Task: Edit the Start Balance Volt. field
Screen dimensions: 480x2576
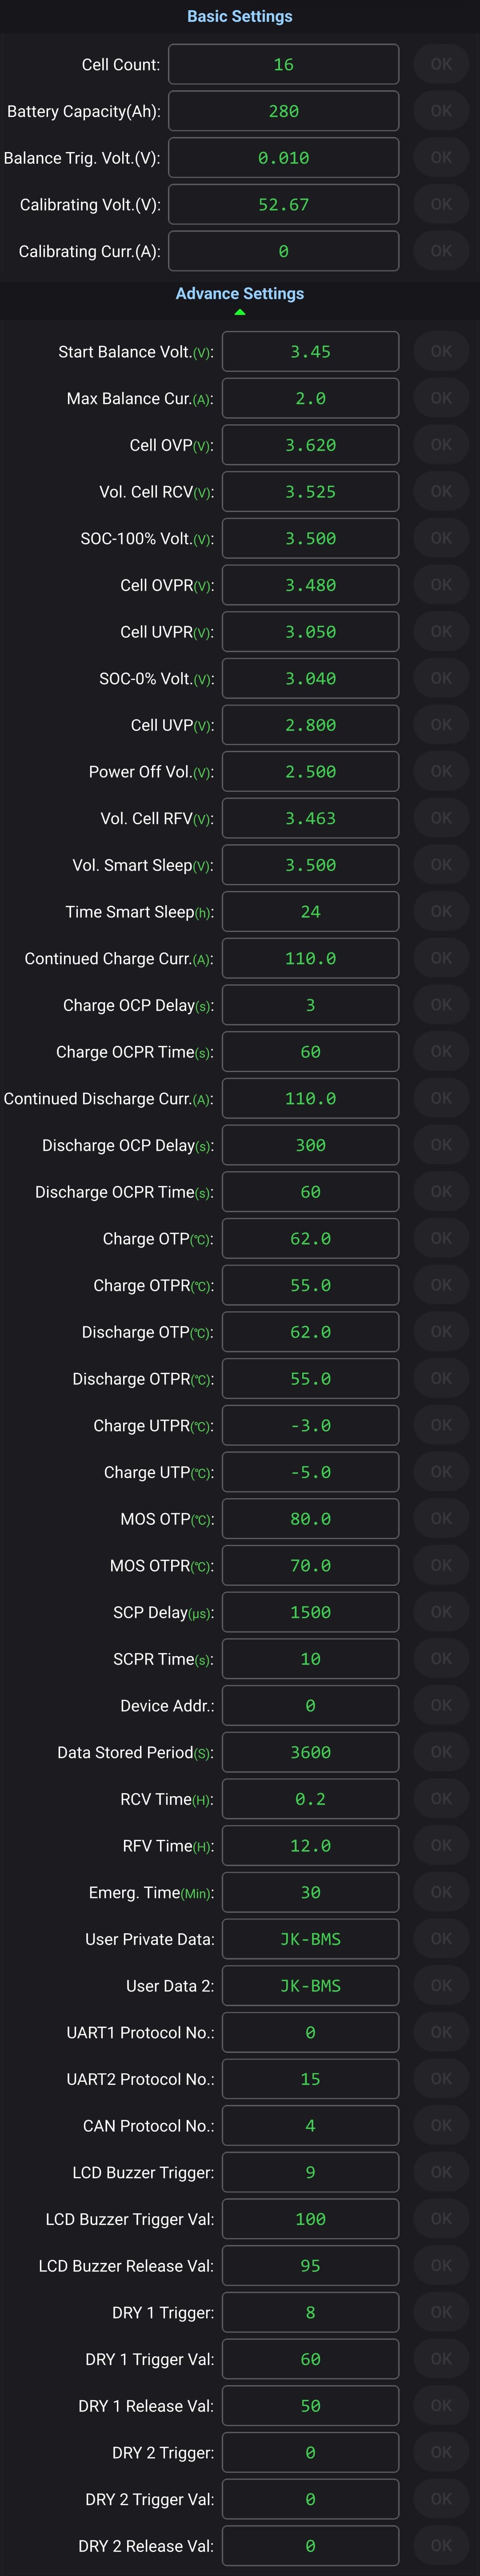Action: 310,352
